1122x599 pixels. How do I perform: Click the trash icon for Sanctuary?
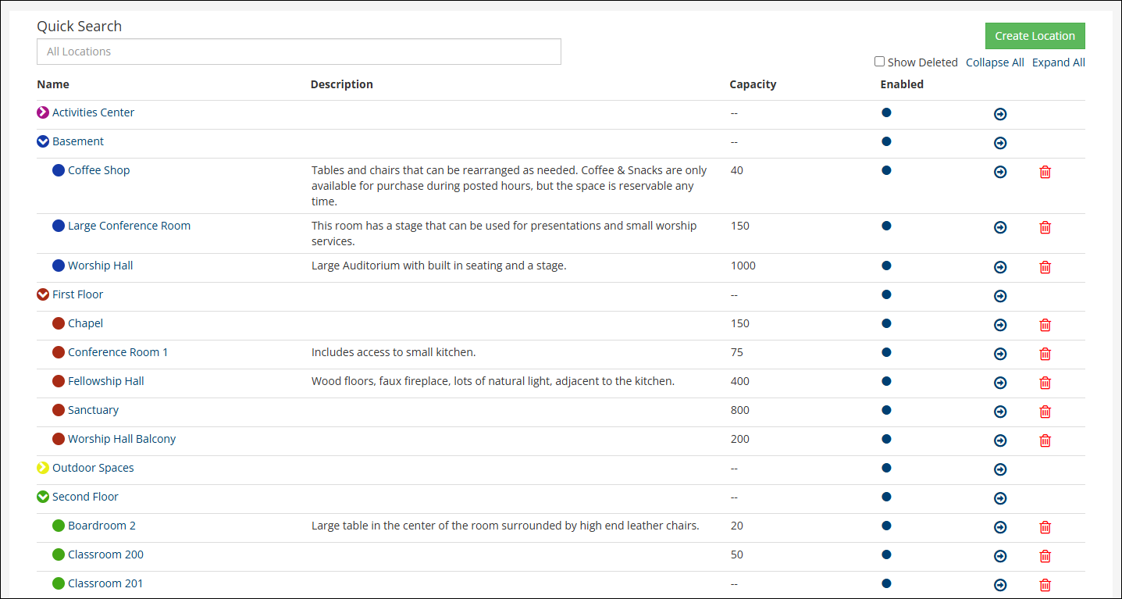1045,412
